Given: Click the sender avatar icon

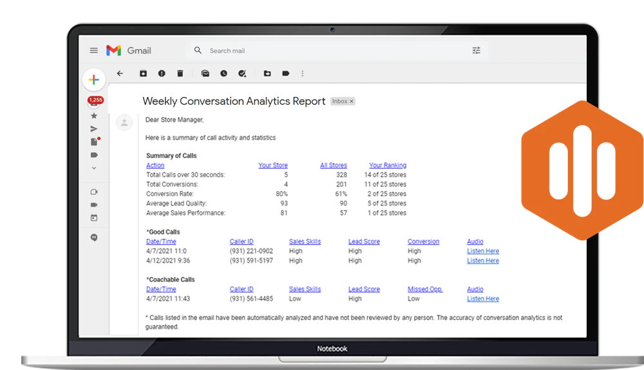Looking at the screenshot, I should [124, 123].
